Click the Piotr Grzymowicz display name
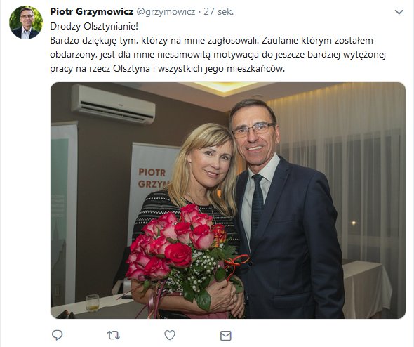 (x=92, y=12)
